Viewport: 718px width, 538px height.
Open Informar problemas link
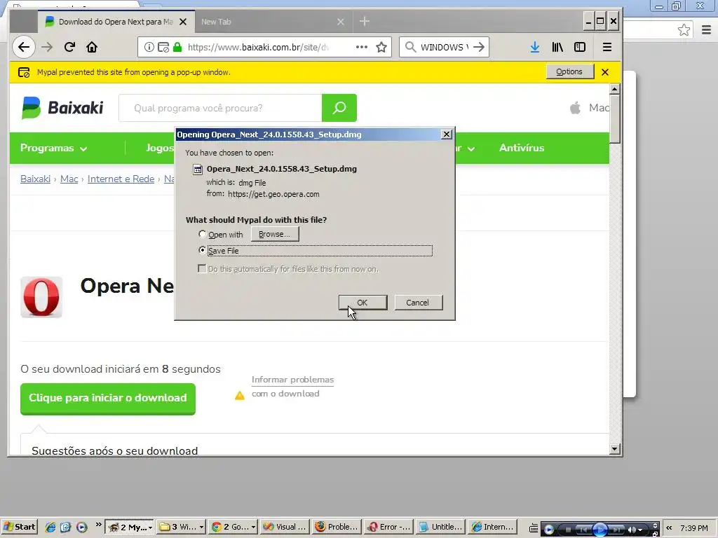(x=292, y=380)
